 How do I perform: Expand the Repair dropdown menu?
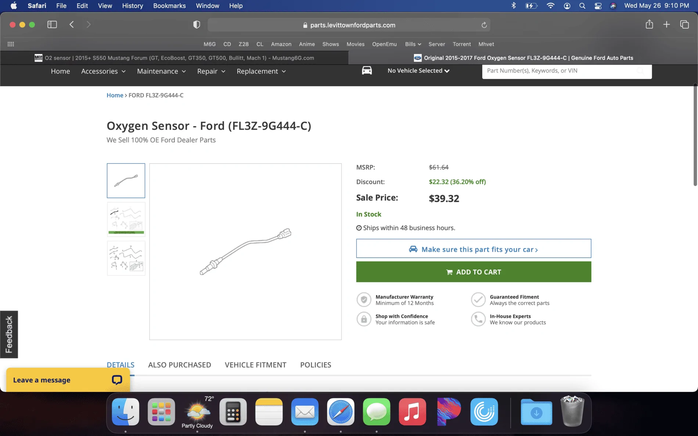coord(211,71)
